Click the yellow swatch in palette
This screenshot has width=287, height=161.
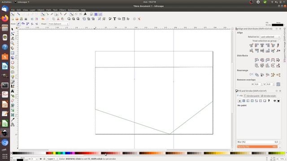coord(54,153)
